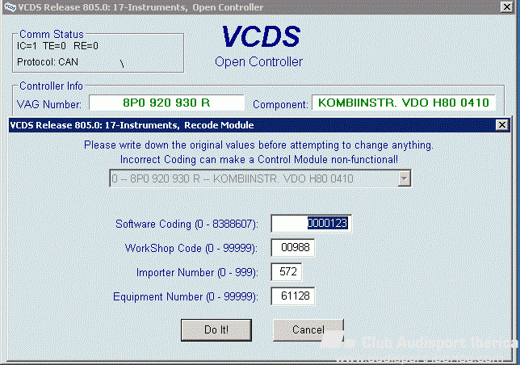The height and width of the screenshot is (365, 520).
Task: Click the WorkShop Code (0 - 99999) label
Action: coord(191,248)
